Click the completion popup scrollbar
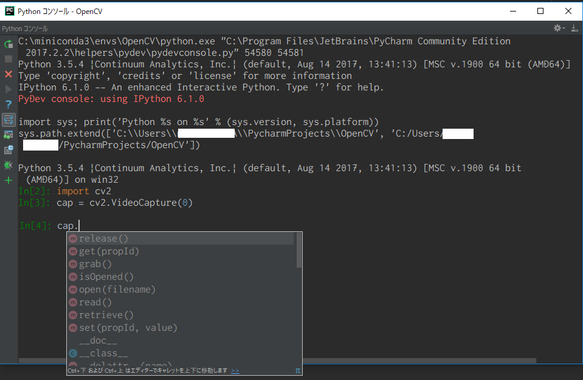The image size is (583, 380). click(298, 249)
